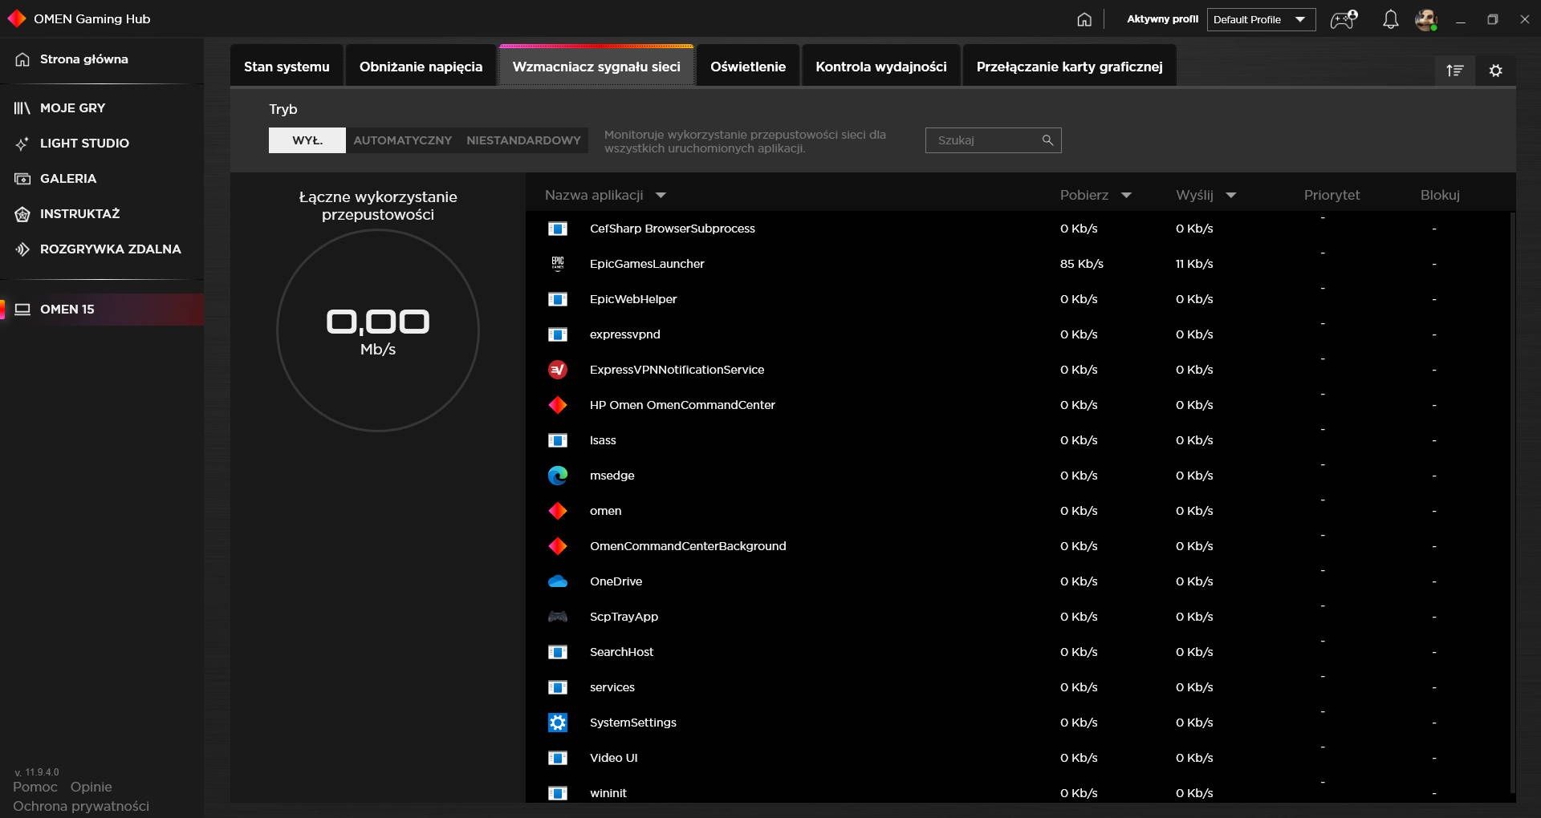Screen dimensions: 1541x818
Task: Open INSTRUKTAŻ in sidebar
Action: pos(102,214)
